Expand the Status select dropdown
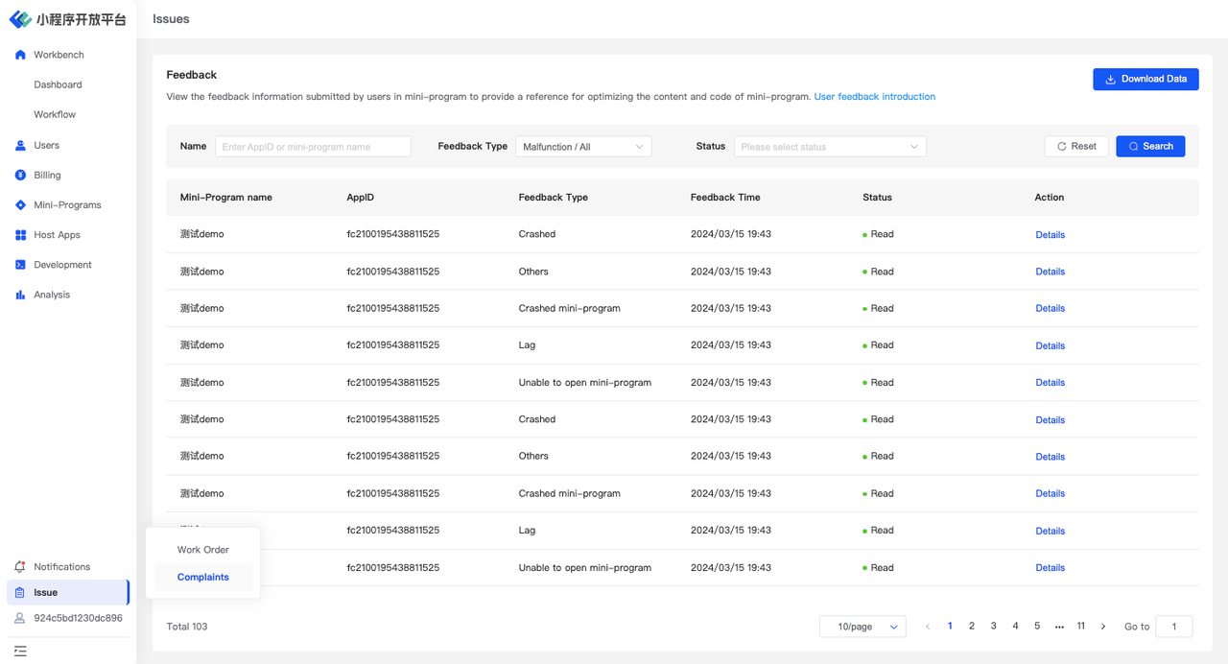 [x=829, y=147]
